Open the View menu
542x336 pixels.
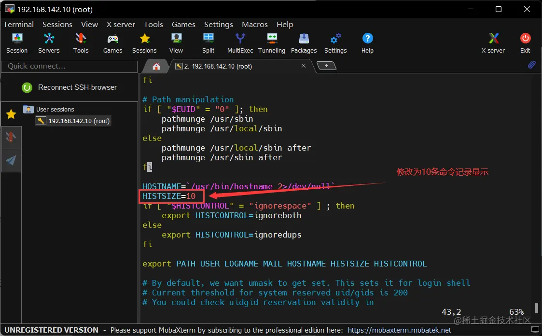point(89,25)
